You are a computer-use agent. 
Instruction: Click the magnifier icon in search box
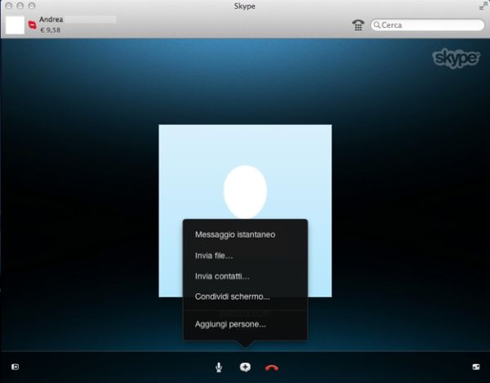(378, 25)
